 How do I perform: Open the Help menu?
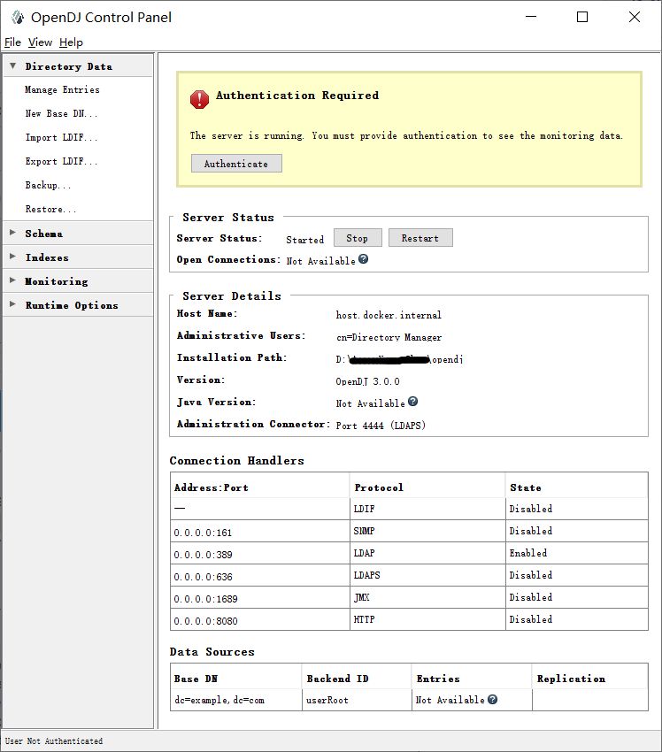[71, 42]
